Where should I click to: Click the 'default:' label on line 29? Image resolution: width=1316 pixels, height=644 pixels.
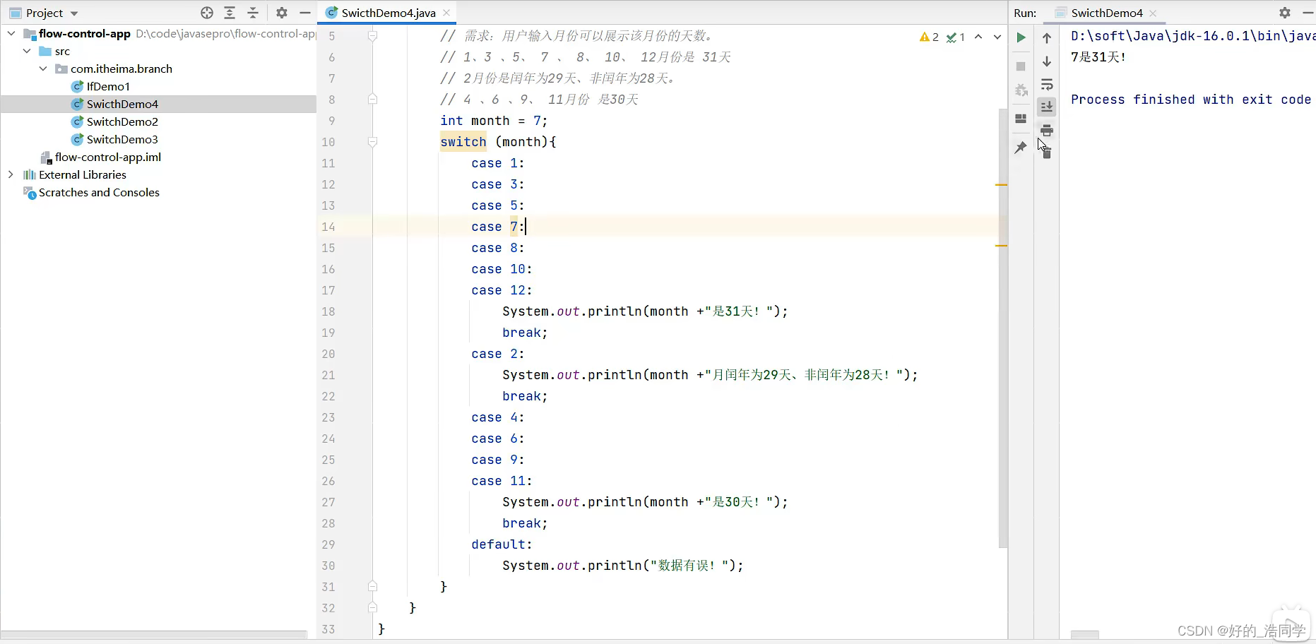502,544
